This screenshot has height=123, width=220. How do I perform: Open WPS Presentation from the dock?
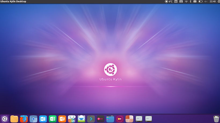point(62,119)
